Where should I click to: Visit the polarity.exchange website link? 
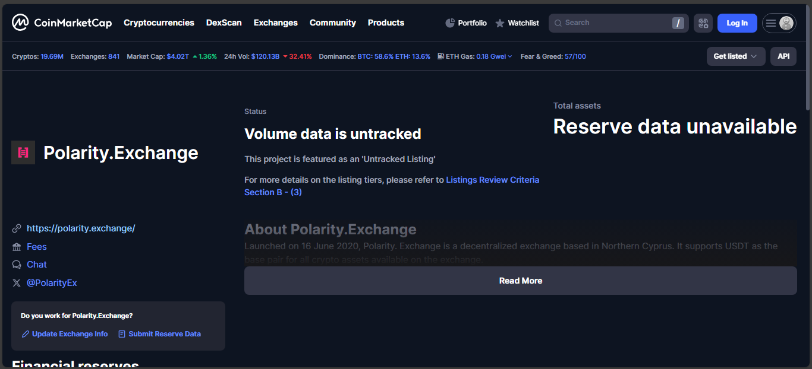pos(81,228)
